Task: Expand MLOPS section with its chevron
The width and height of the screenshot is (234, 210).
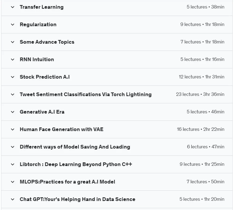Action: [13, 182]
